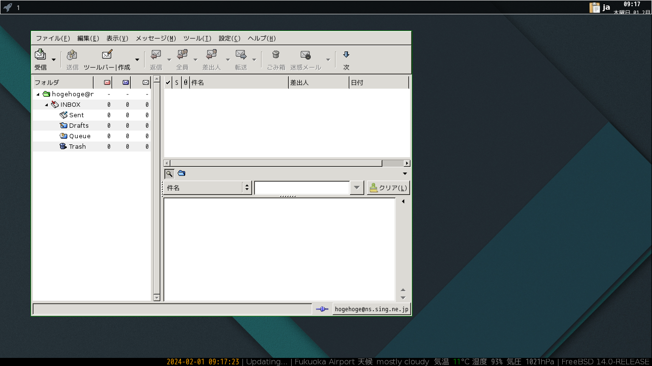Open the dropdown arrow next to 返信

pos(169,60)
